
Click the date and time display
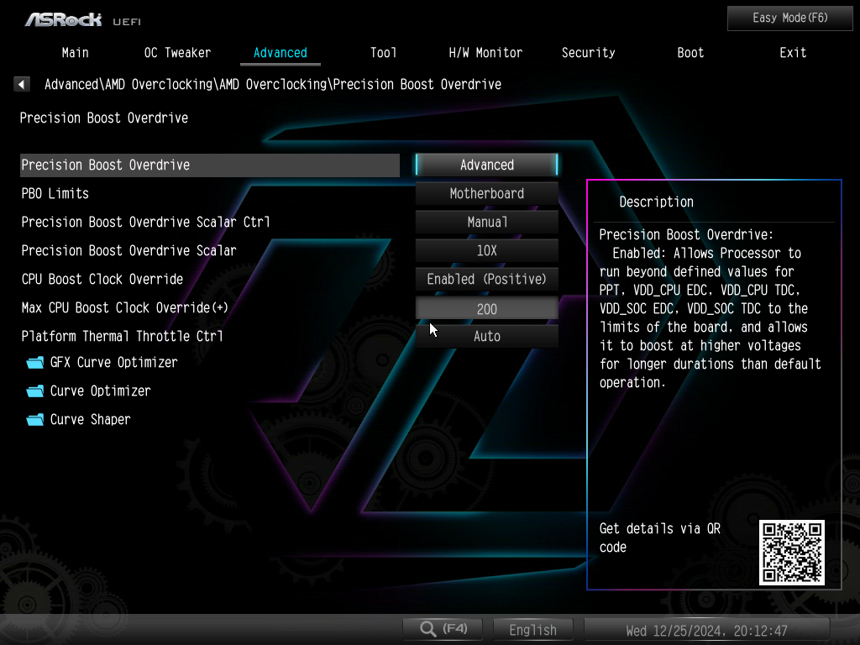click(x=706, y=630)
